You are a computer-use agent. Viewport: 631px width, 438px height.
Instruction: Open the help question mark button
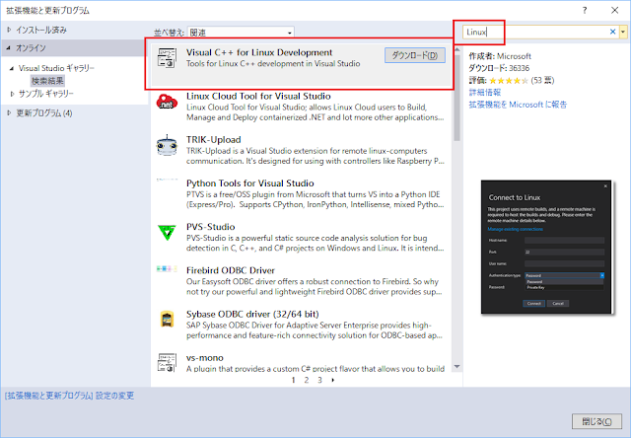[585, 11]
